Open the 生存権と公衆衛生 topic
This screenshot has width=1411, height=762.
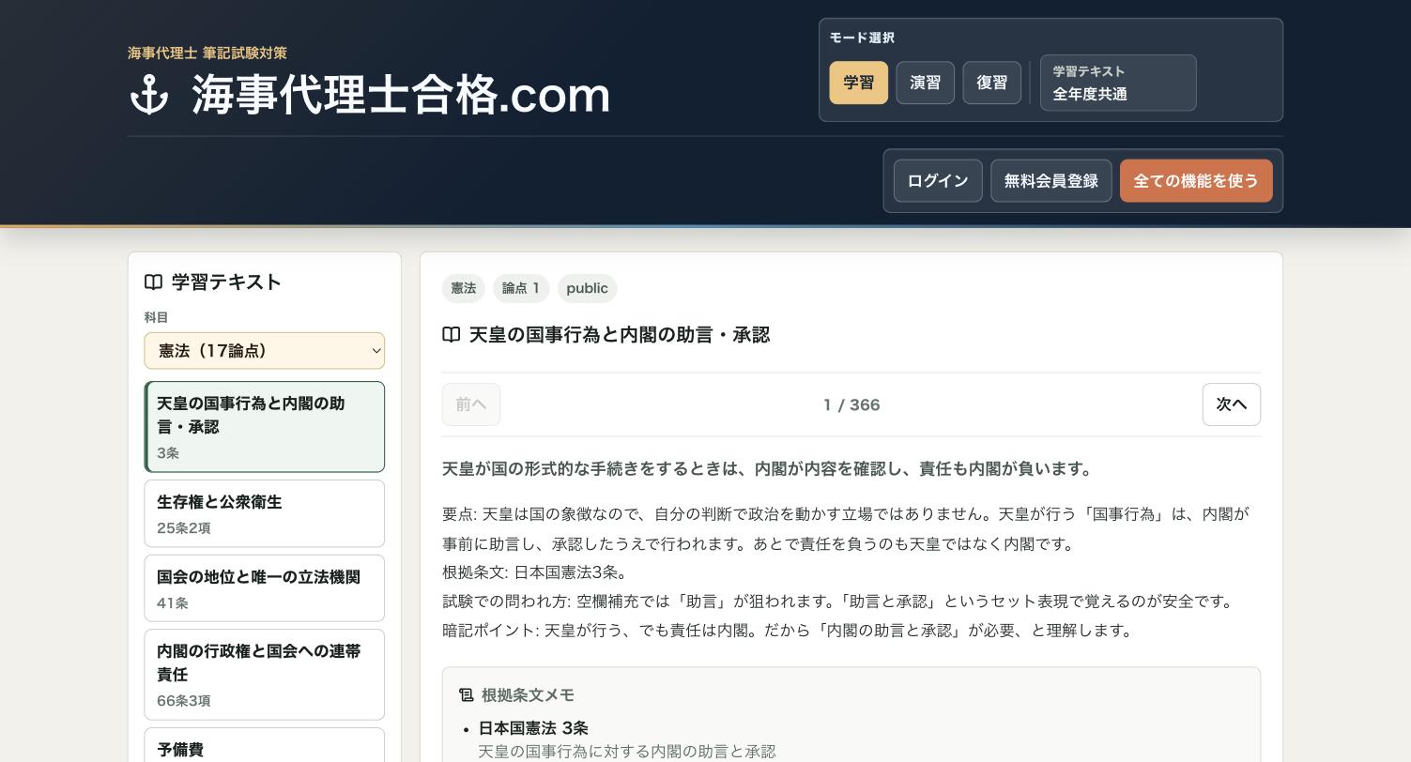(265, 513)
